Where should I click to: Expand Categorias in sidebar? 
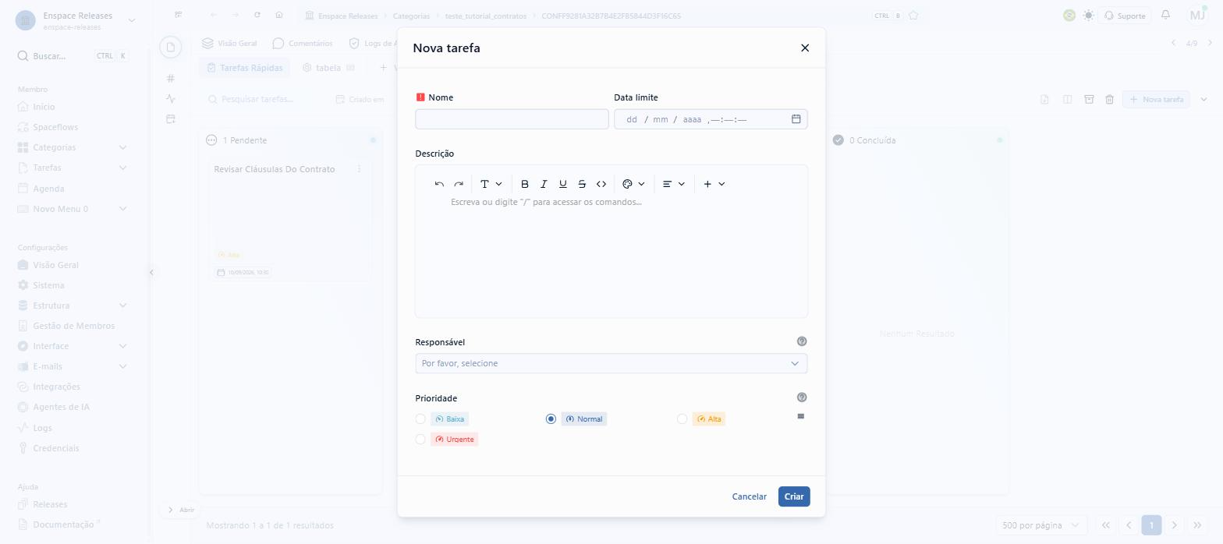[122, 147]
